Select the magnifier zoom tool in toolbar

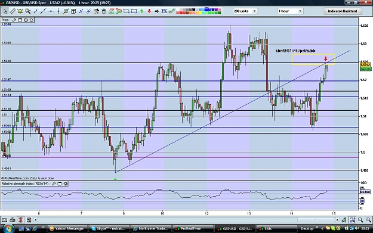pos(28,11)
